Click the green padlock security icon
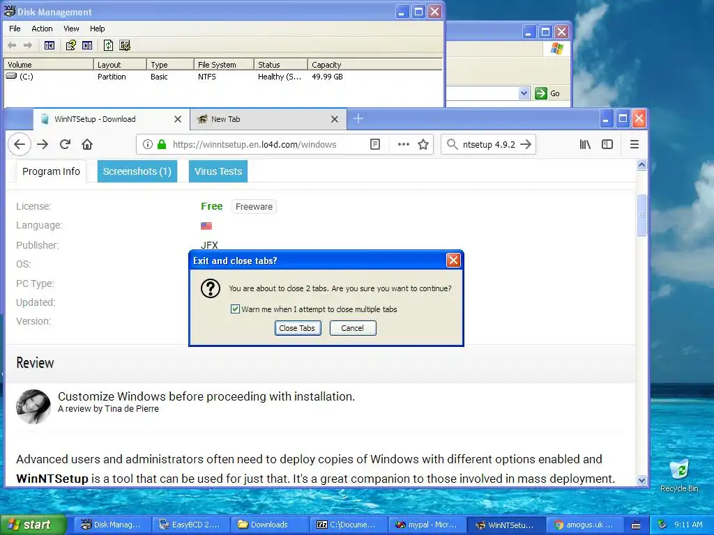Viewport: 714px width, 535px height. tap(162, 144)
